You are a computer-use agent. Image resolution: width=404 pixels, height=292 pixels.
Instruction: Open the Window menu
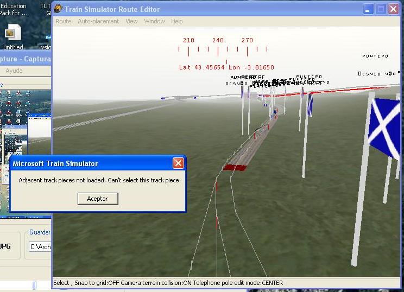point(154,21)
